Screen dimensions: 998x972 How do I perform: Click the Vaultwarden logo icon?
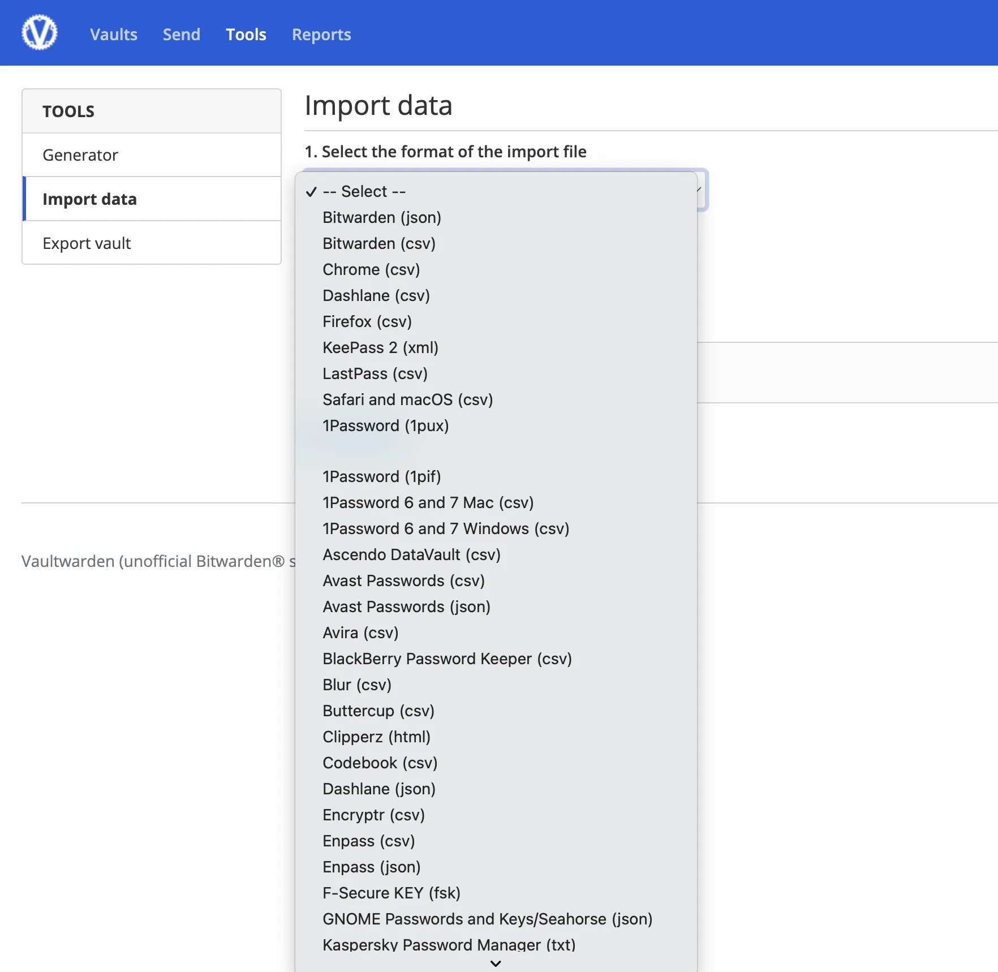pyautogui.click(x=38, y=32)
